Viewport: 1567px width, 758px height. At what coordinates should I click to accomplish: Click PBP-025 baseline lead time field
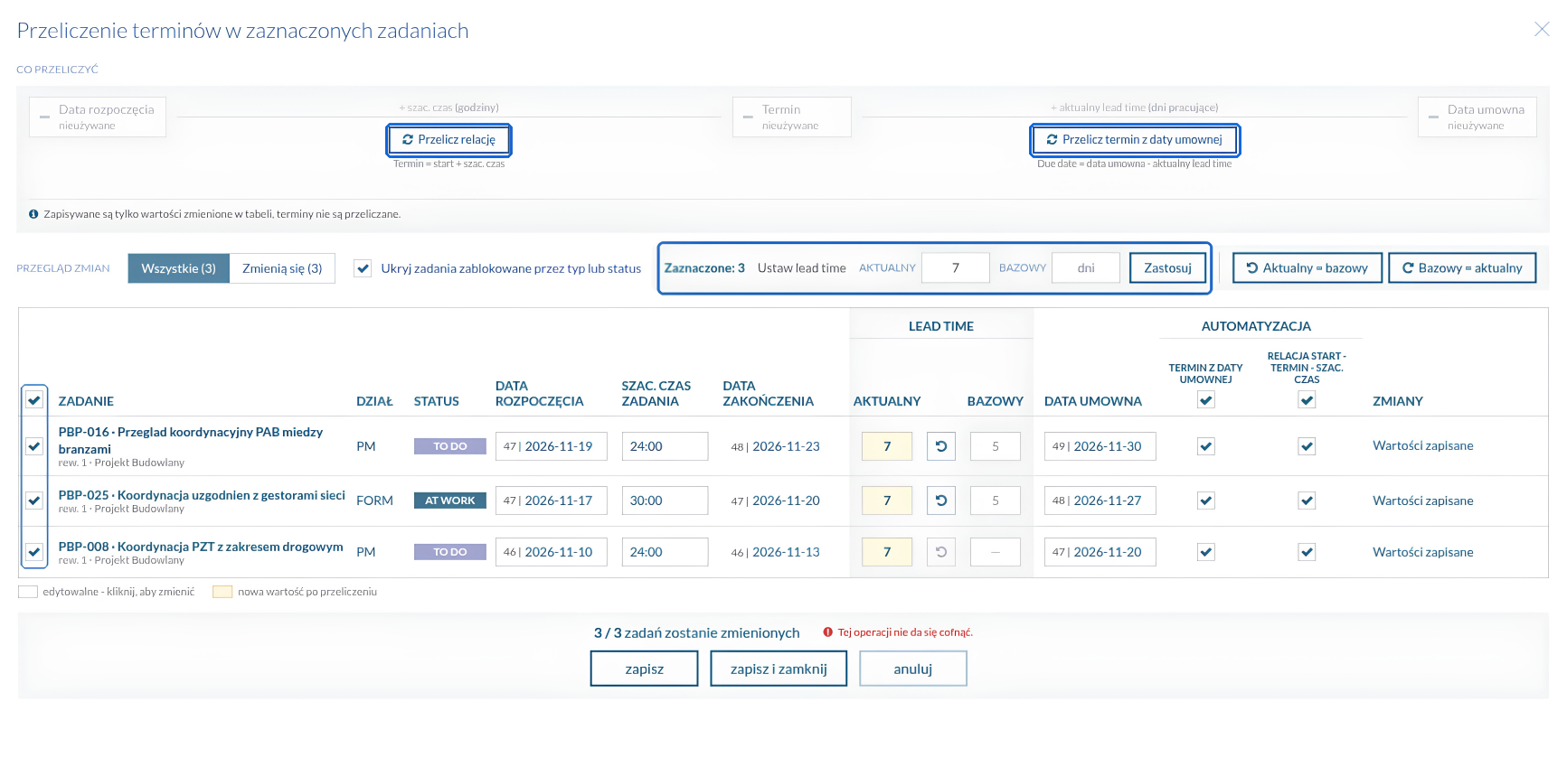click(x=996, y=501)
